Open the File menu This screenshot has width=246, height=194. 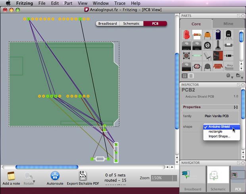42,3
